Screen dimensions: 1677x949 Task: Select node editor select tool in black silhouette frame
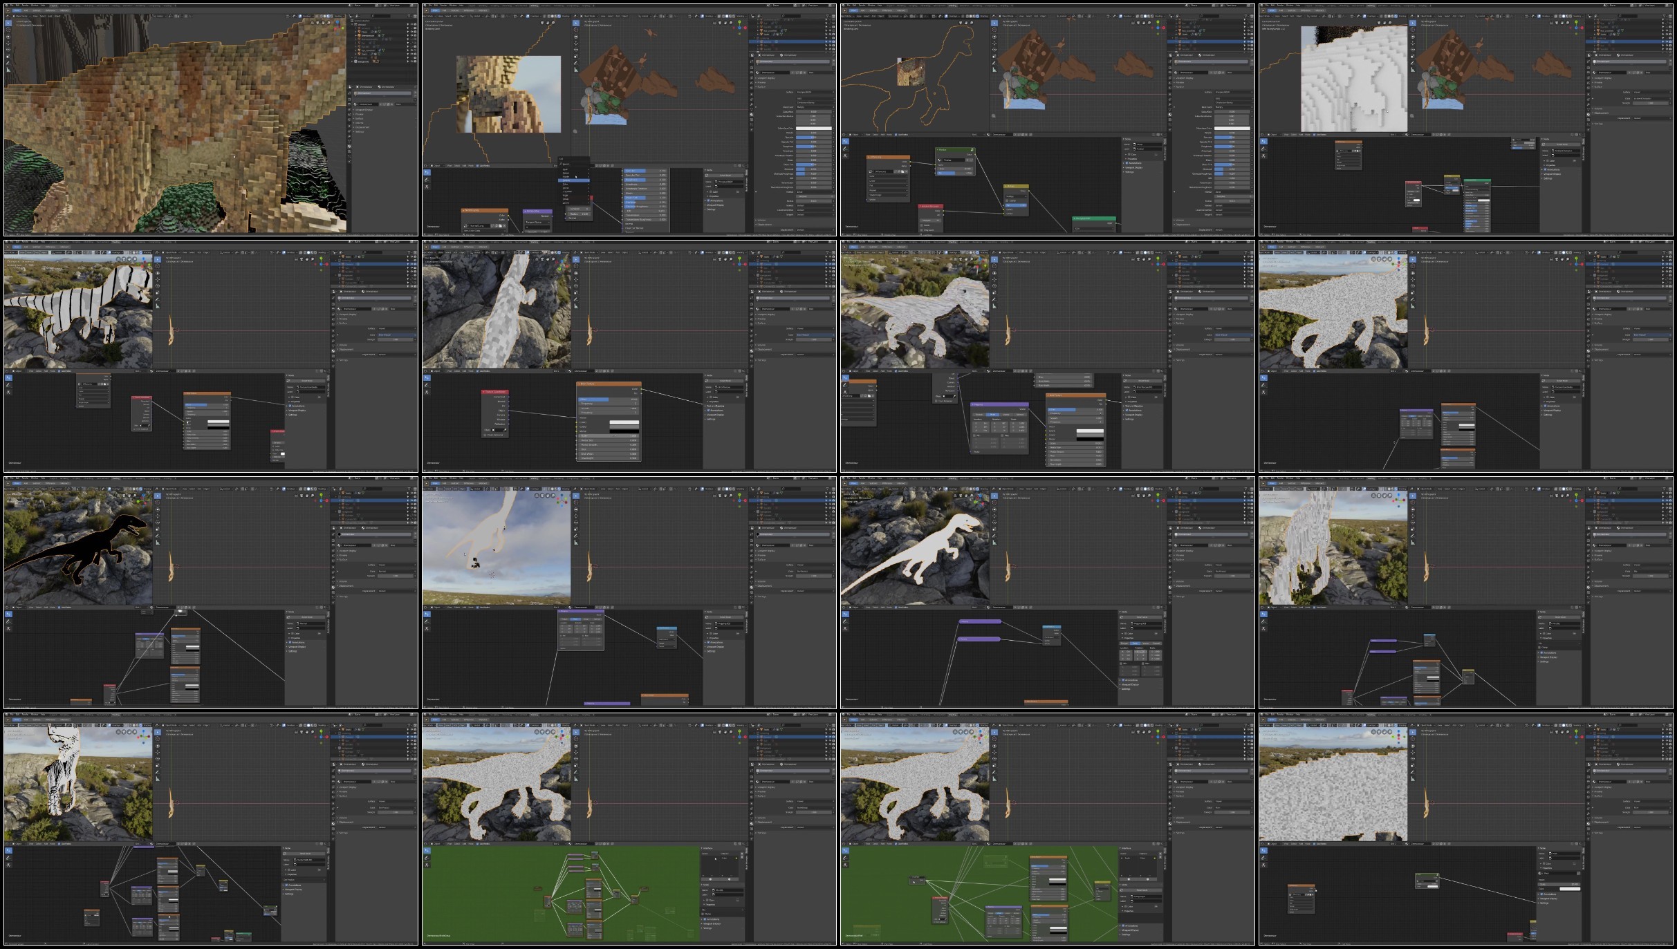pyautogui.click(x=8, y=614)
